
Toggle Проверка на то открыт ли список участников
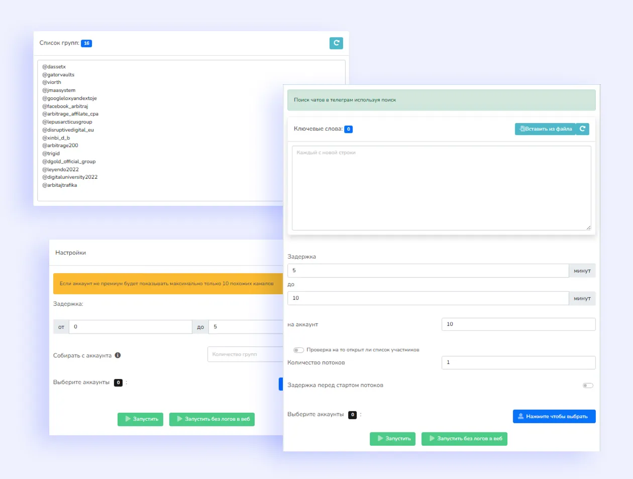(298, 350)
